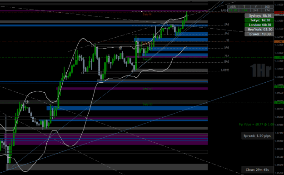Click the Daily S3 pivot label

click(148, 105)
